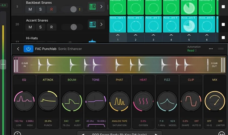Mute the Backbeat Snares track
This screenshot has width=228, height=135.
(x=30, y=9)
